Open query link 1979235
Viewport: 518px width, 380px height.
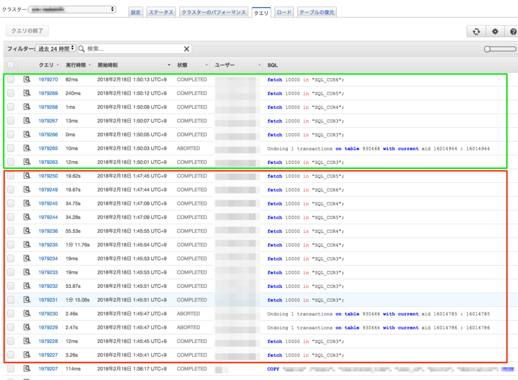[x=48, y=245]
